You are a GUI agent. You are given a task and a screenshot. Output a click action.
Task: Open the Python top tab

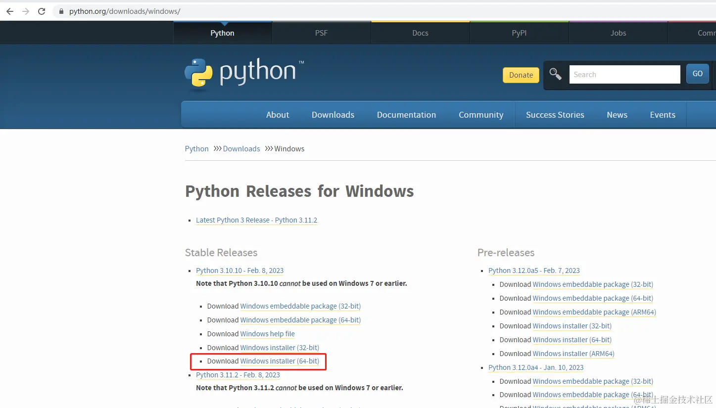222,33
